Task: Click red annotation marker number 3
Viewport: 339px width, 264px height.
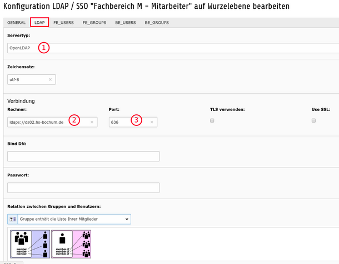Action: point(136,120)
